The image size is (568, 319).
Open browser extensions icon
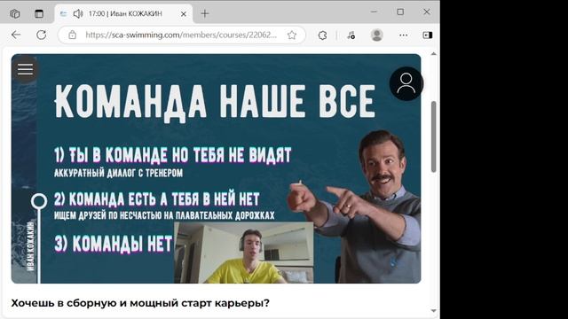(322, 35)
